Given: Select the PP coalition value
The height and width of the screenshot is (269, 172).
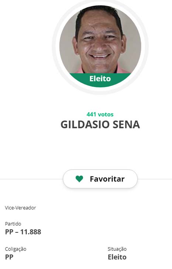Looking at the screenshot, I should click(9, 257).
